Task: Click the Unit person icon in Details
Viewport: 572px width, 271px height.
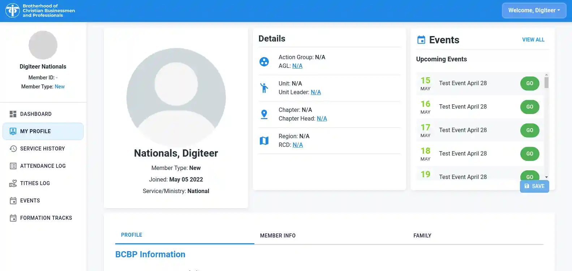Action: pos(264,88)
